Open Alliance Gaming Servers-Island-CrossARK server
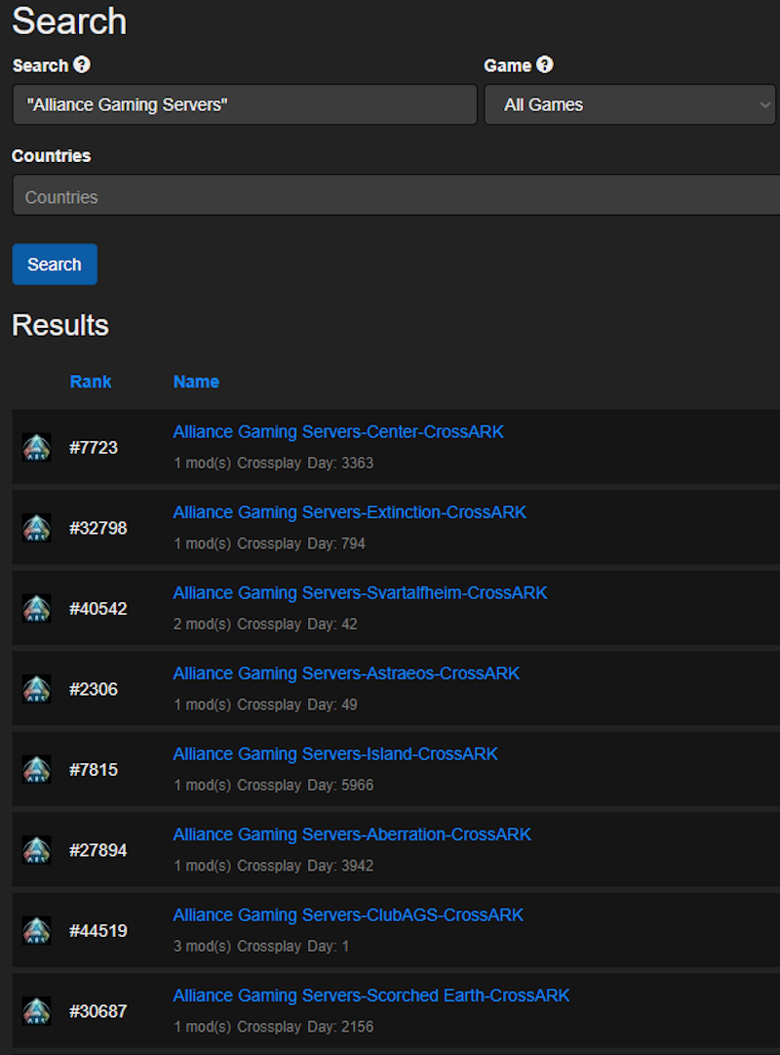 click(x=335, y=754)
